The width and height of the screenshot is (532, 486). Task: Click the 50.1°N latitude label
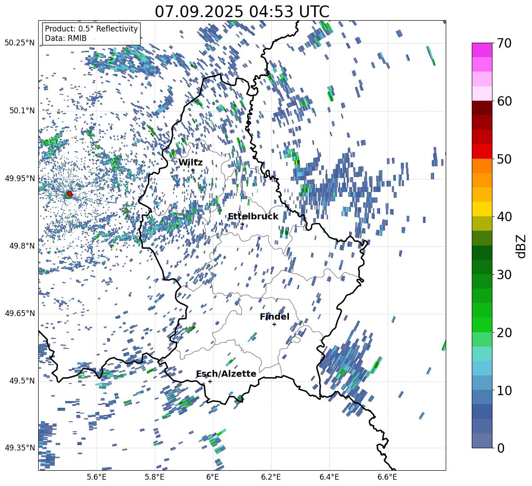22,111
